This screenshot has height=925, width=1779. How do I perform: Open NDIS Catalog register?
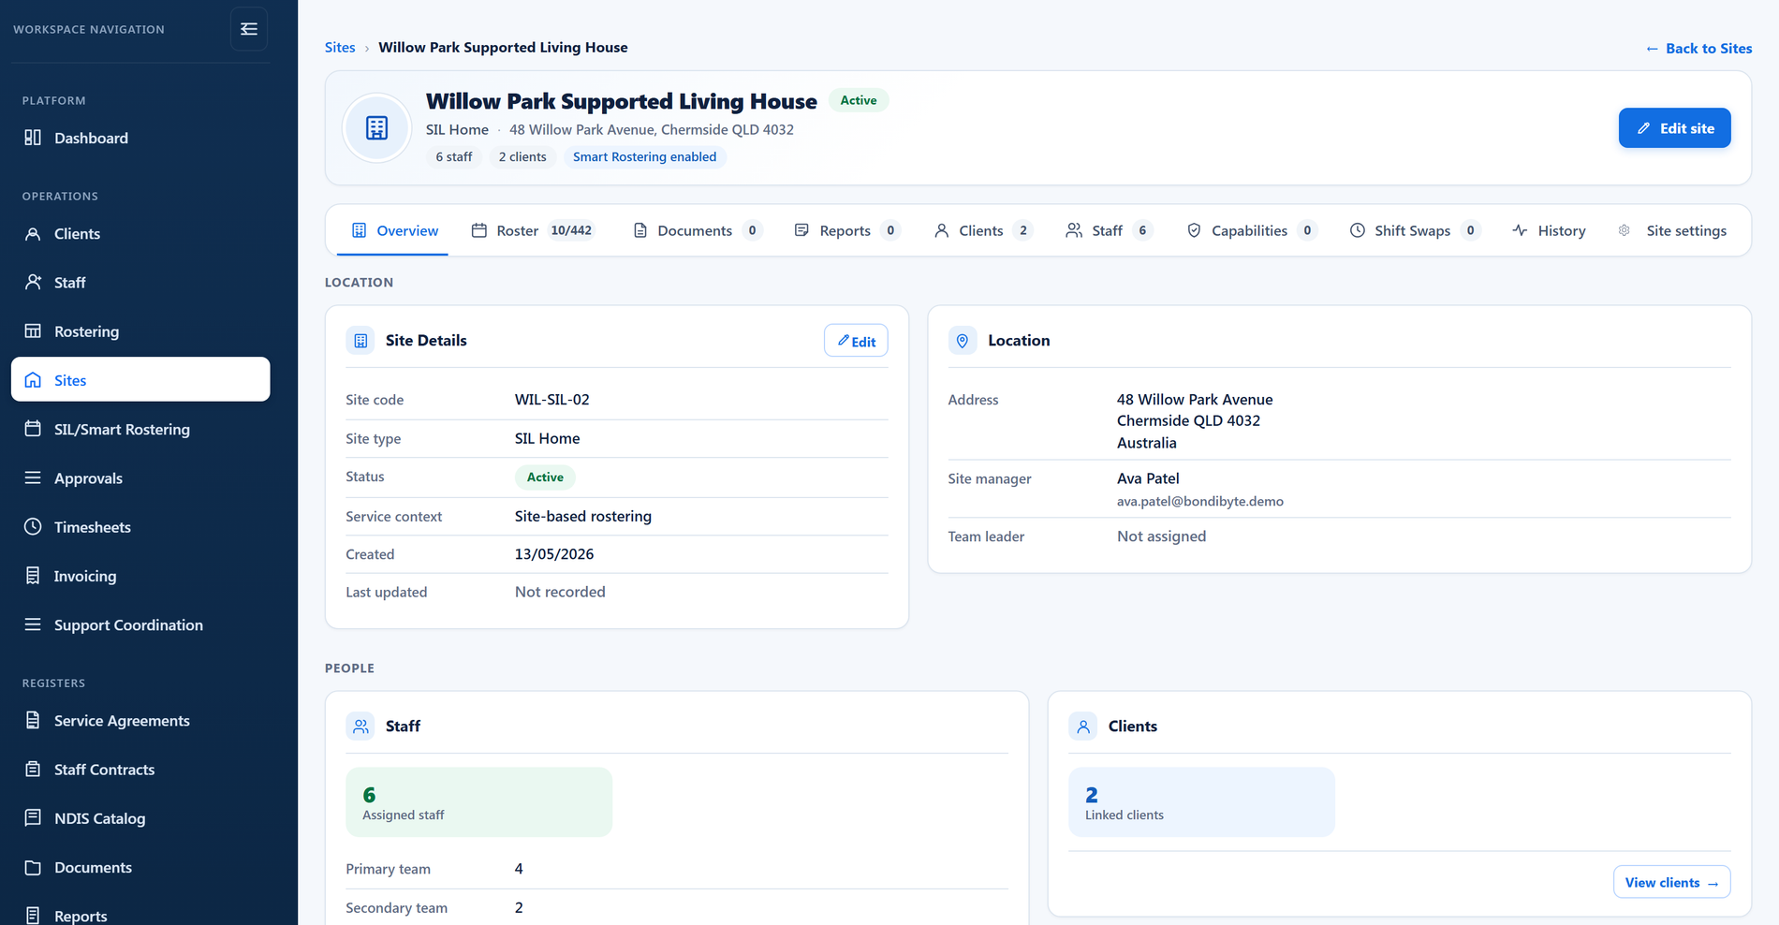[140, 818]
